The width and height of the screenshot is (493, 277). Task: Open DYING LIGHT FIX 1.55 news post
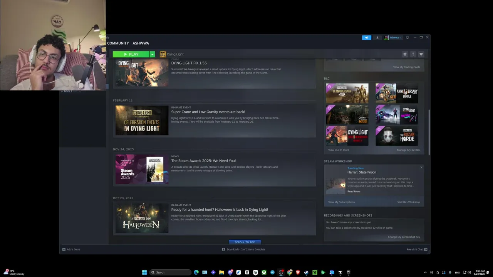pyautogui.click(x=189, y=63)
